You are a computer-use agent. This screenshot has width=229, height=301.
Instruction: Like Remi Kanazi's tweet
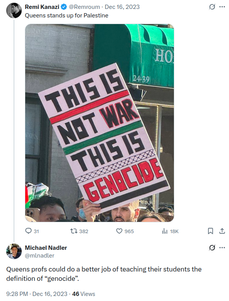[125, 231]
